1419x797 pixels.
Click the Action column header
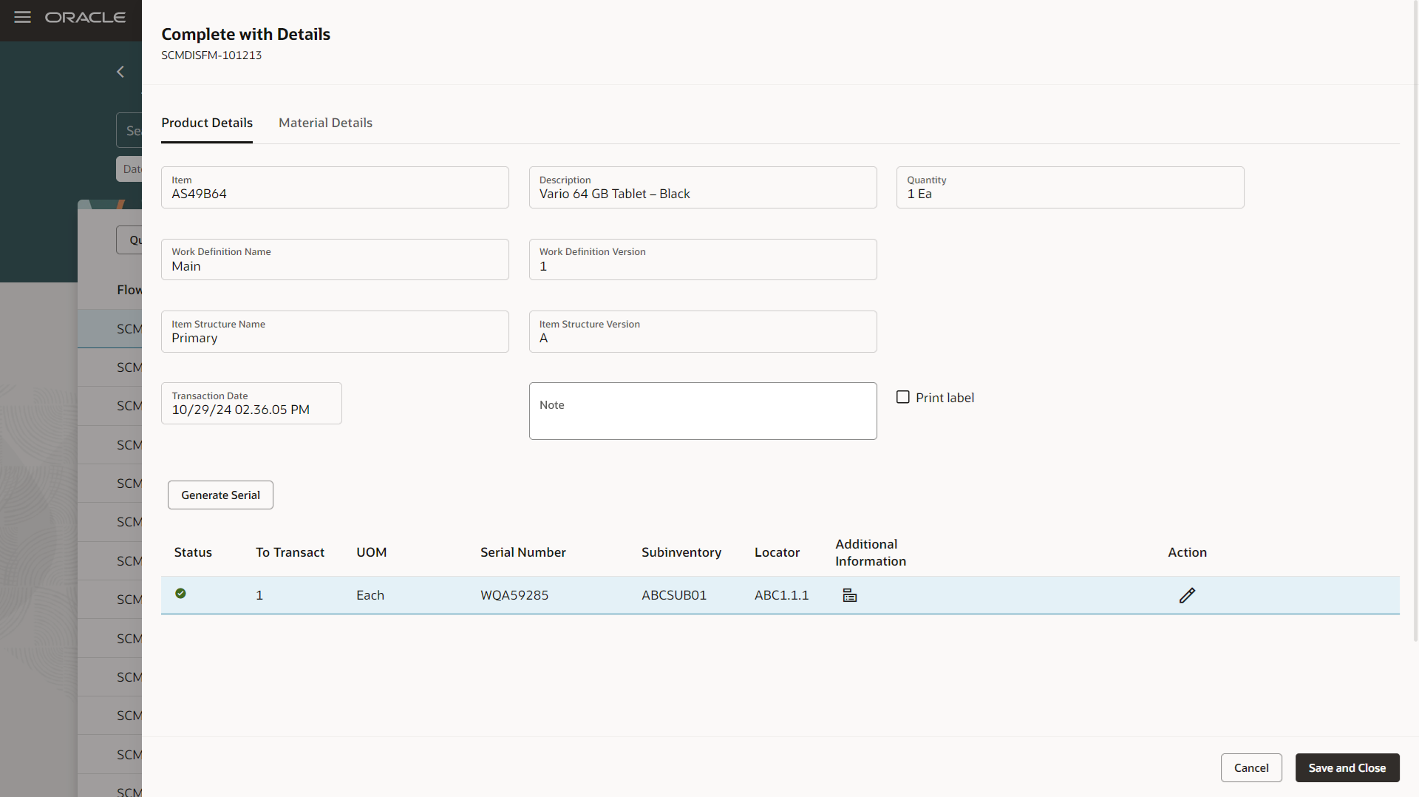pos(1187,552)
